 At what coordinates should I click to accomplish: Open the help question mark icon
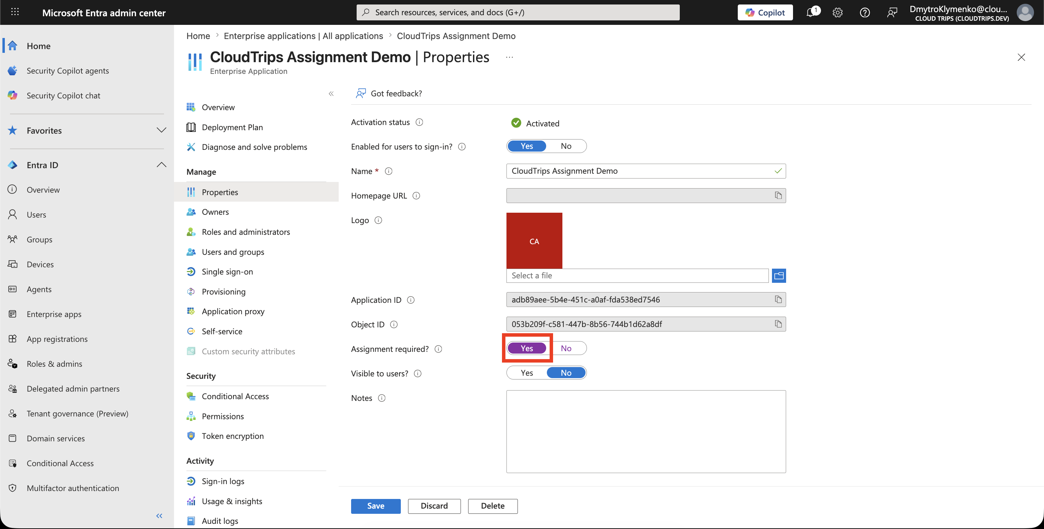[865, 12]
